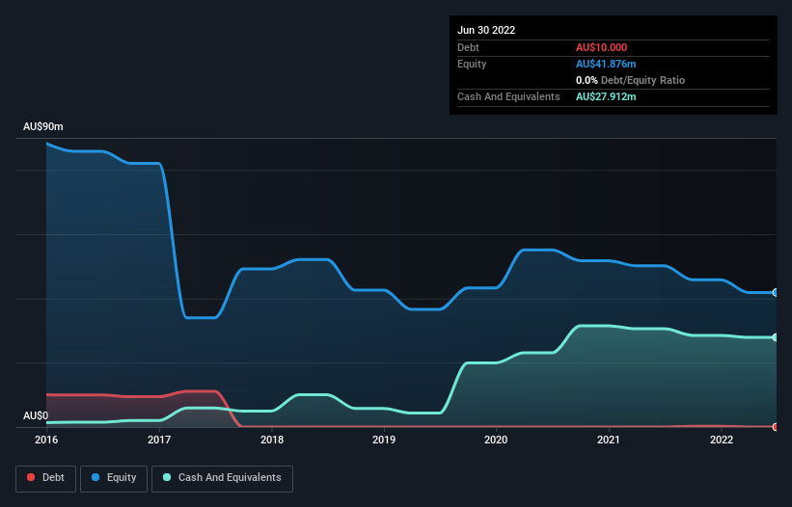Click the red Debt endpoint marker
Viewport: 792px width, 507px height.
[776, 427]
